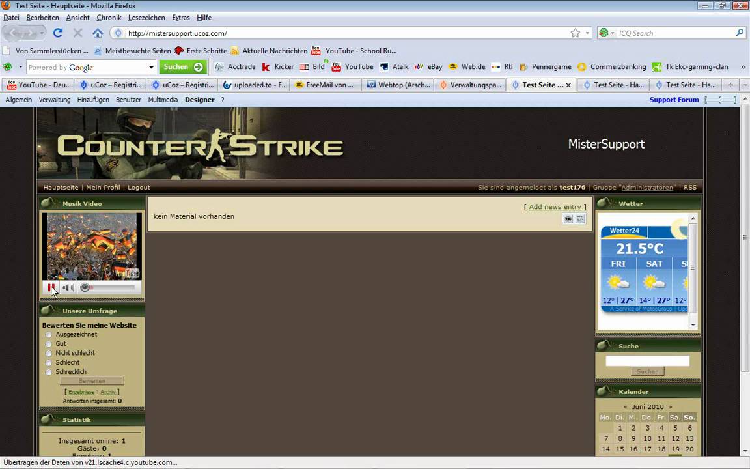Viewport: 750px width, 469px height.
Task: Open the Pennergame toolbar bookmark
Action: [546, 66]
